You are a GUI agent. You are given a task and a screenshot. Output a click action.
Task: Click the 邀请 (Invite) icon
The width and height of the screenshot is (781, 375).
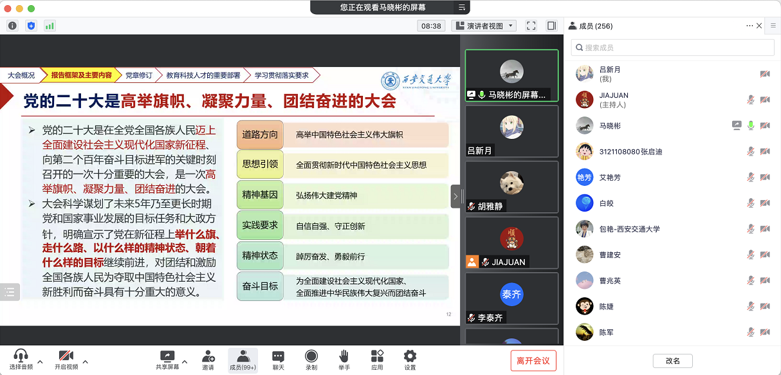point(208,360)
